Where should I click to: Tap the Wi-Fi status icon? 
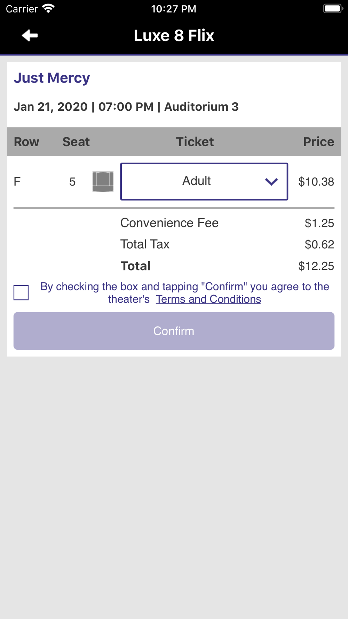48,9
